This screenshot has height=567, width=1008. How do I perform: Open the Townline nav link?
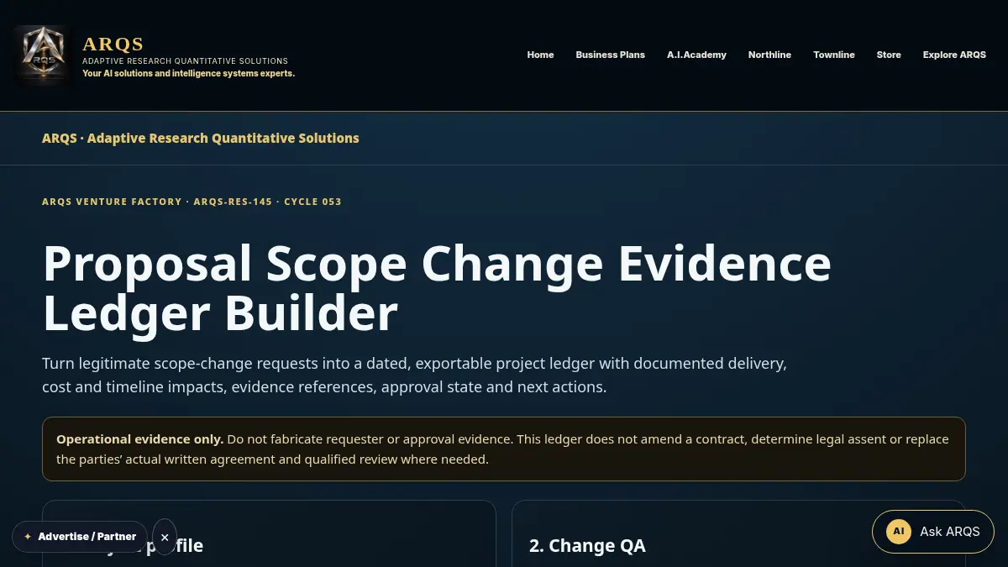click(x=833, y=55)
